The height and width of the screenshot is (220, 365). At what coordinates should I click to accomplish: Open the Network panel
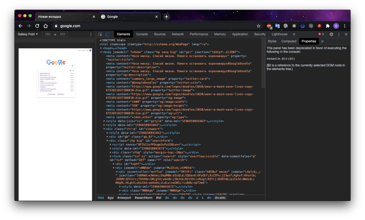[178, 34]
